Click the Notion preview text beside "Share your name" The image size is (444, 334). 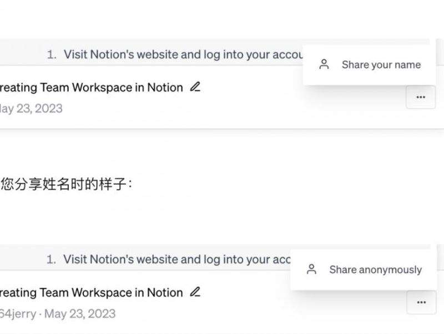click(x=183, y=54)
